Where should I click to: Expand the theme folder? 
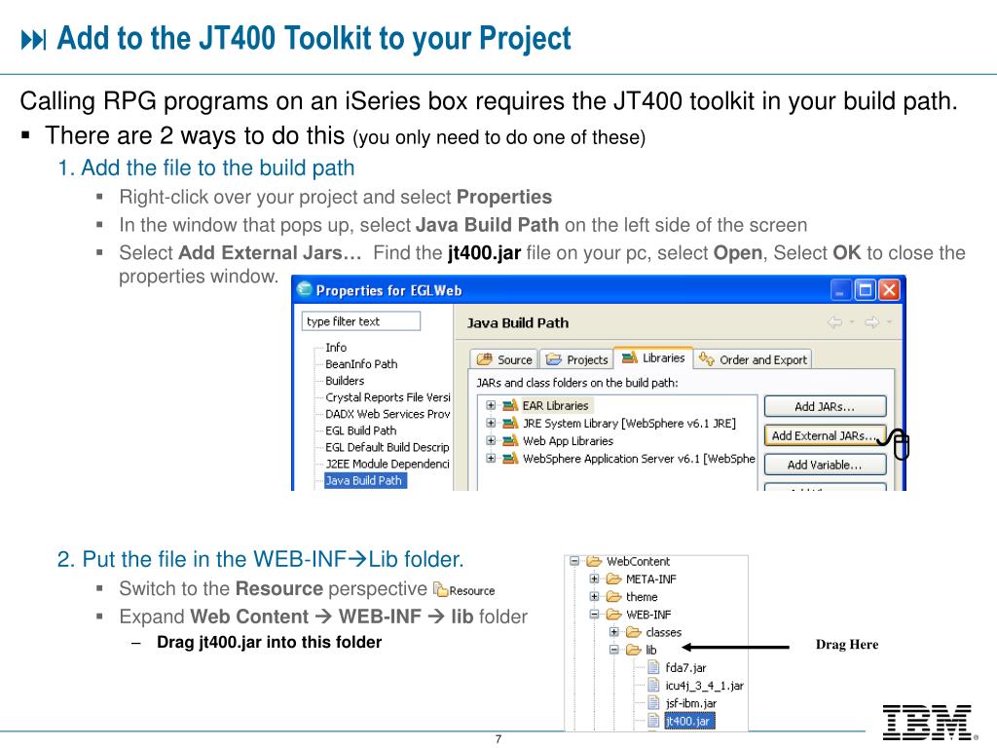click(594, 596)
